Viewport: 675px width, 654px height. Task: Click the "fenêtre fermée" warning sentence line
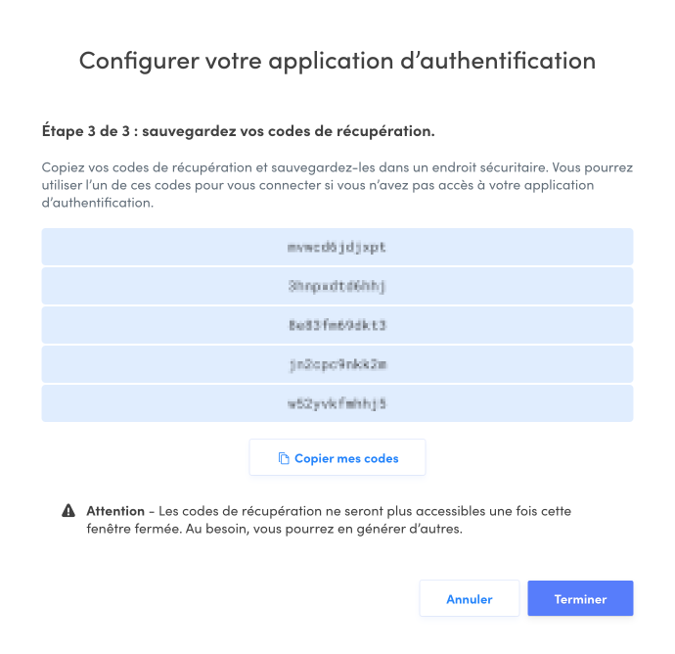click(273, 530)
